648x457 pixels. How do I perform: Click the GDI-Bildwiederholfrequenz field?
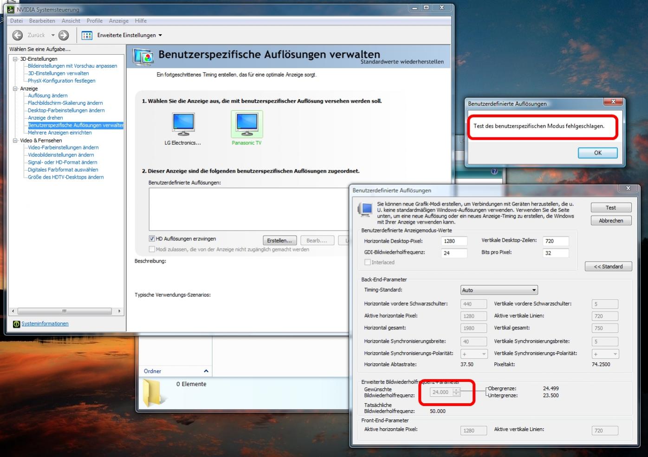pos(454,253)
